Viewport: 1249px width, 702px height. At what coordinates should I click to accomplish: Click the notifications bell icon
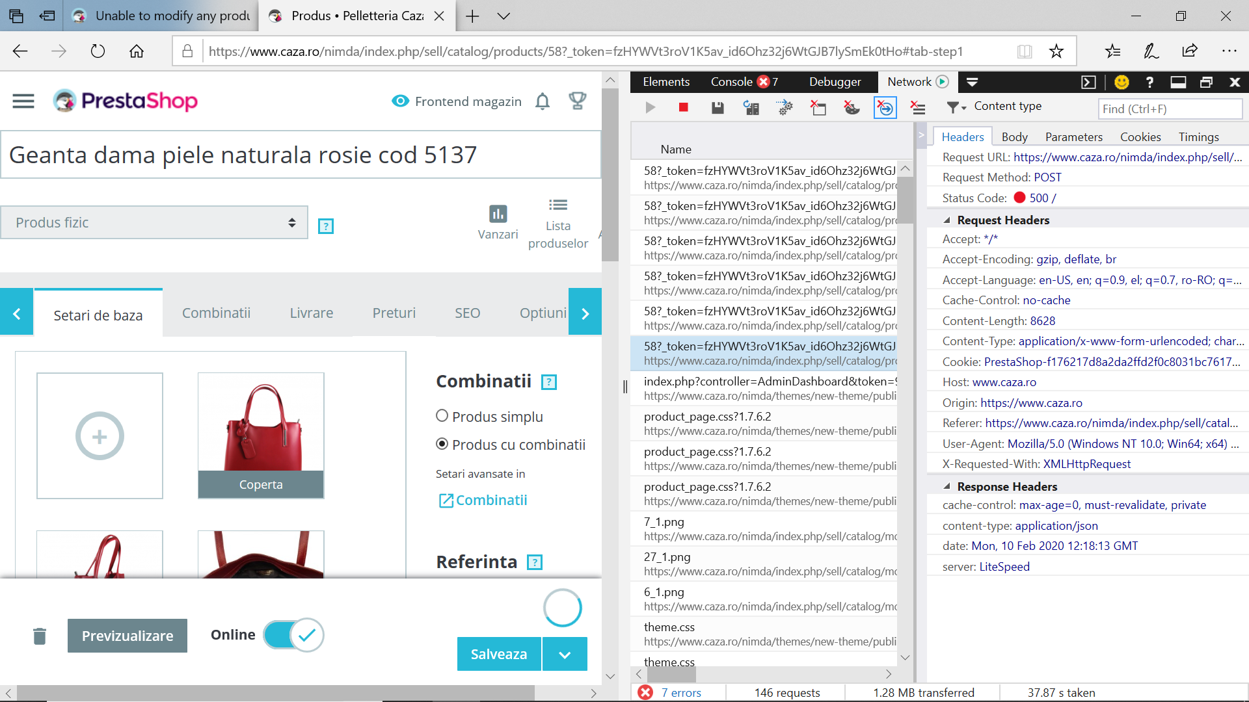pyautogui.click(x=543, y=101)
